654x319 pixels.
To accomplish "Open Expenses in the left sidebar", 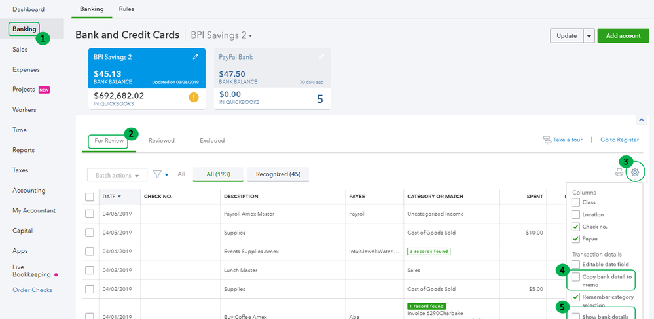I will point(26,69).
